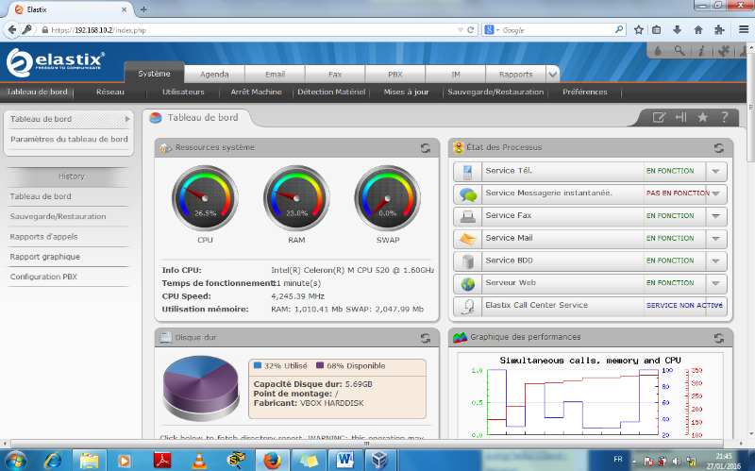Toggle the left panel collapse icon

680,117
